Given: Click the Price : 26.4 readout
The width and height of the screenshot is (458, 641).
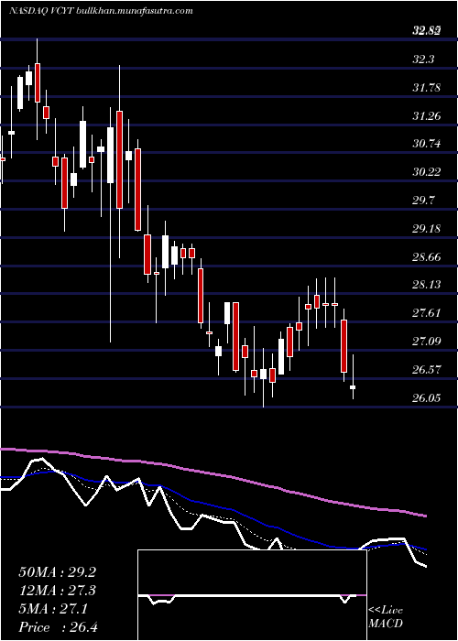Looking at the screenshot, I should pyautogui.click(x=57, y=627).
